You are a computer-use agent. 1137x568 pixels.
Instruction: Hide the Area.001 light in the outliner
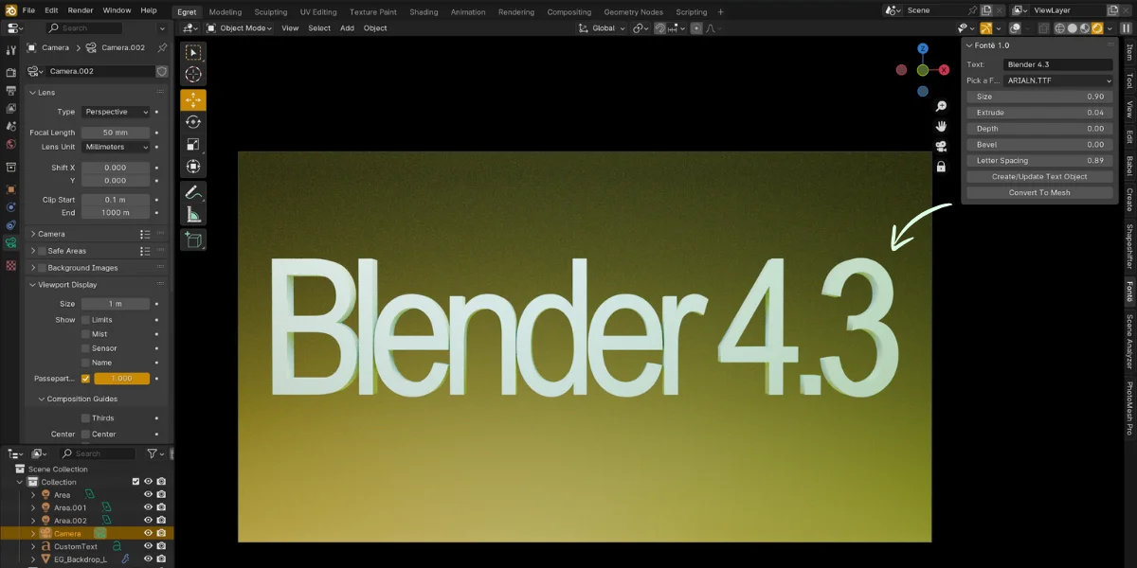tap(149, 506)
